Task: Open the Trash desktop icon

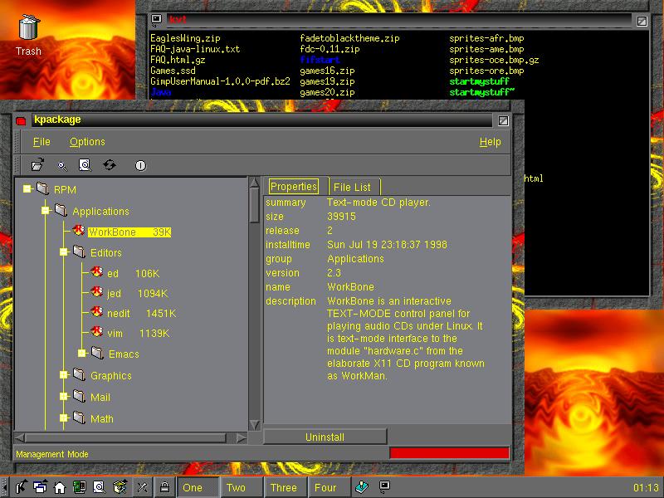Action: tap(28, 29)
